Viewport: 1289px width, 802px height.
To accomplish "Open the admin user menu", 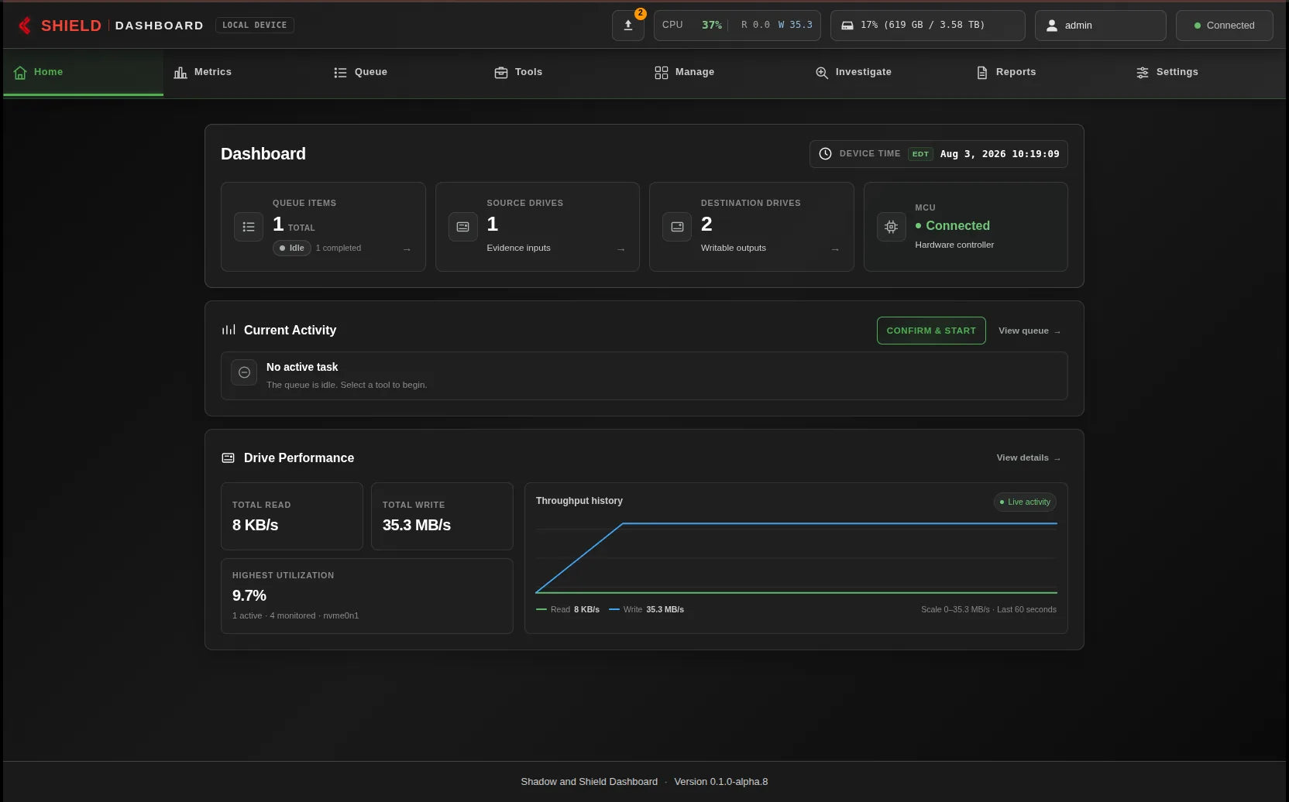I will [x=1101, y=26].
